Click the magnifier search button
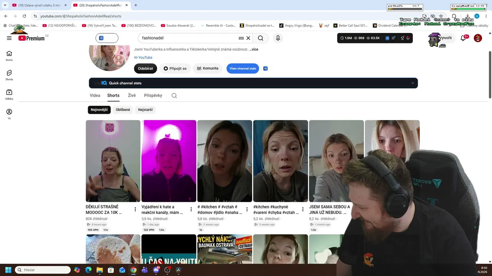The height and width of the screenshot is (276, 492). (x=261, y=38)
